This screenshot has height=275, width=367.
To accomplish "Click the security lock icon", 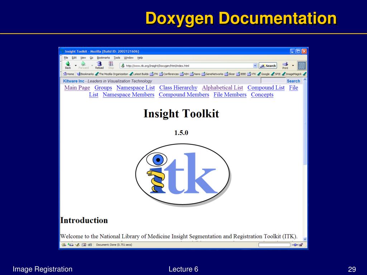I will tap(301, 245).
